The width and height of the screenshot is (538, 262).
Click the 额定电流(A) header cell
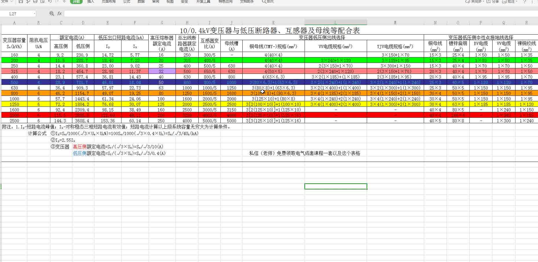[x=72, y=38]
